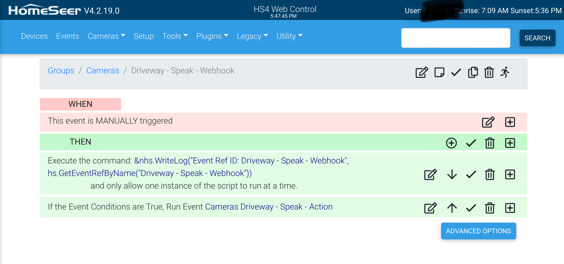Click square plus icon in THEN row
Viewport: 564px width, 264px height.
point(510,143)
